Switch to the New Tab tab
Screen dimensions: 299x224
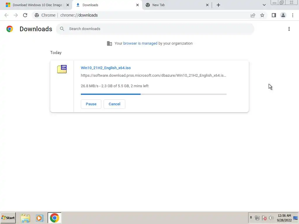(x=177, y=5)
